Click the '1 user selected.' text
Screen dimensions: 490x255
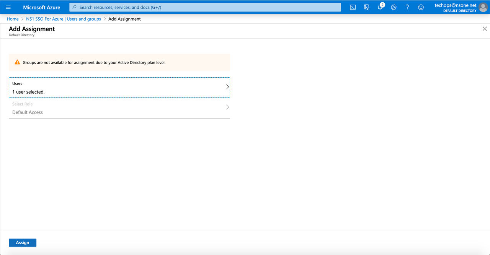tap(28, 92)
